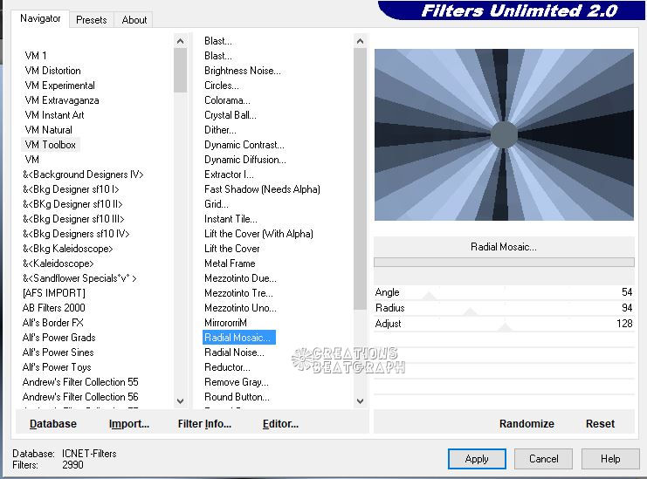Choose Instant Tile... filter
This screenshot has height=479, width=647.
coord(231,219)
